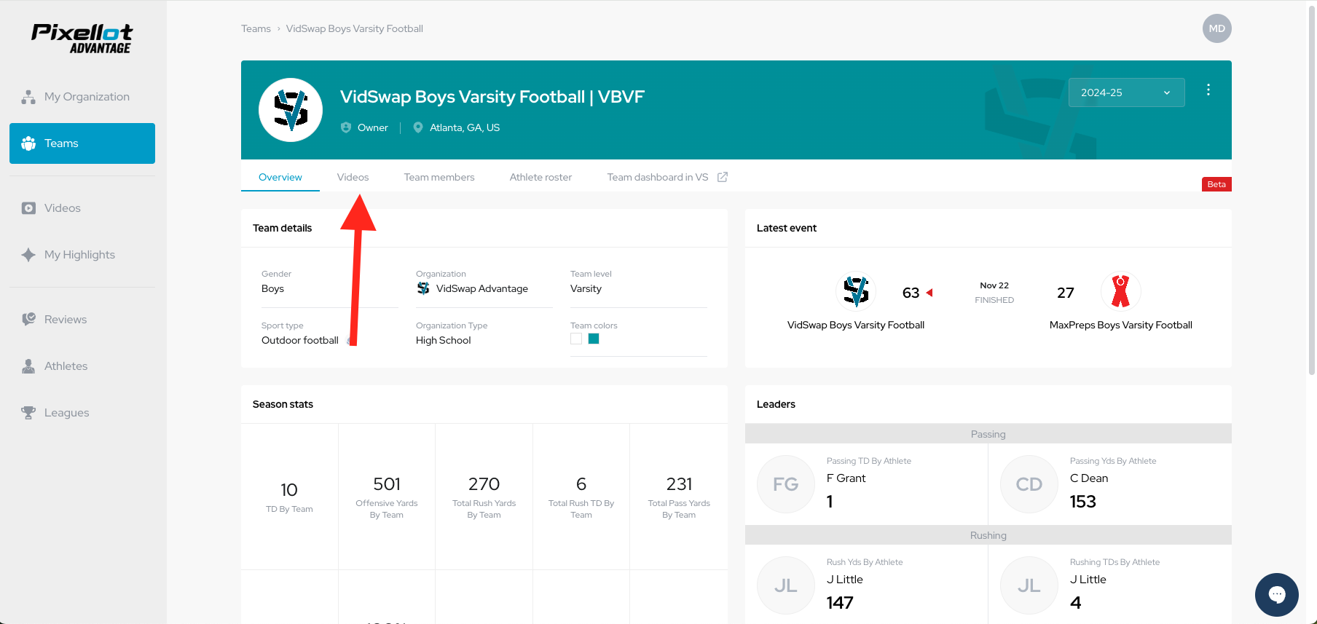Click the red winner arrow by 63
Viewport: 1317px width, 624px height.
pyautogui.click(x=929, y=293)
